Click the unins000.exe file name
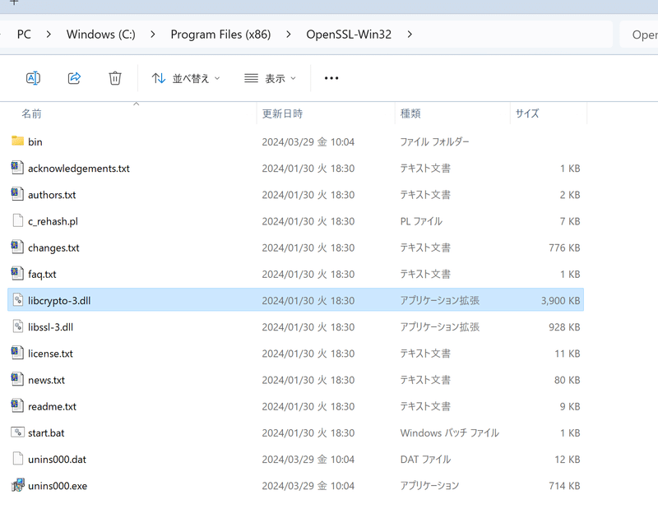The height and width of the screenshot is (518, 658). pyautogui.click(x=58, y=486)
